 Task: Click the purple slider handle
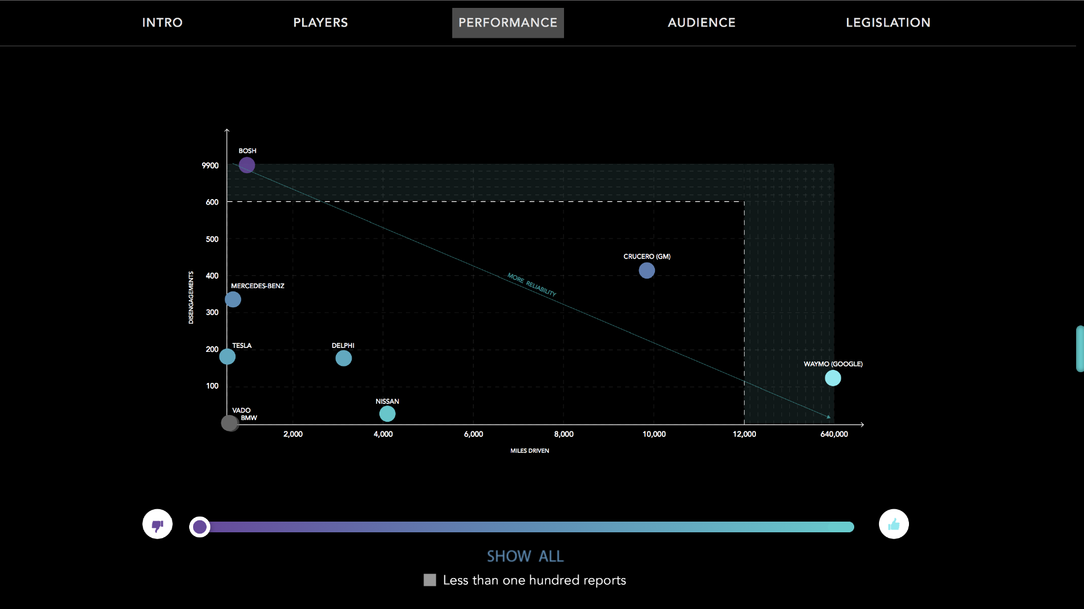pos(200,527)
